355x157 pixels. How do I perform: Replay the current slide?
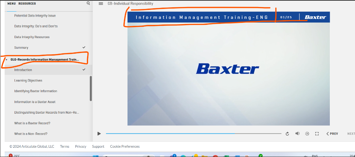[x=287, y=134]
